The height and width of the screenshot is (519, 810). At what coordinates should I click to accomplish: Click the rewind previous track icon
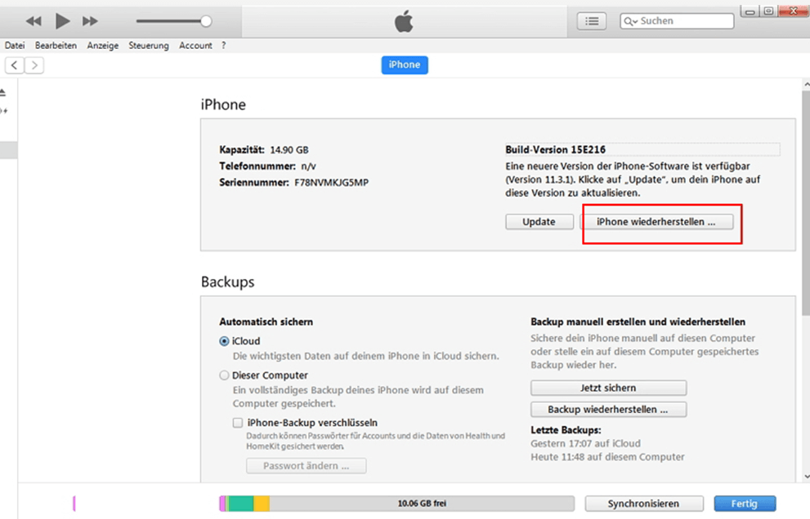(34, 21)
